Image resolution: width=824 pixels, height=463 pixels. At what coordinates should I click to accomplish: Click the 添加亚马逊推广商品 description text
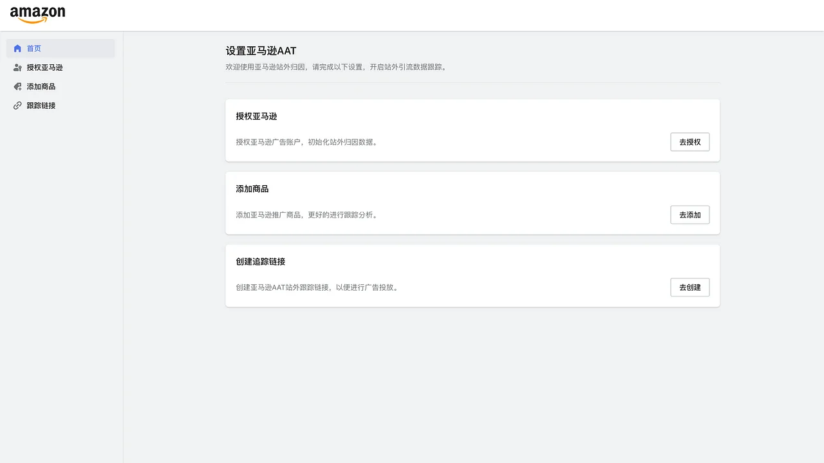[x=307, y=215]
